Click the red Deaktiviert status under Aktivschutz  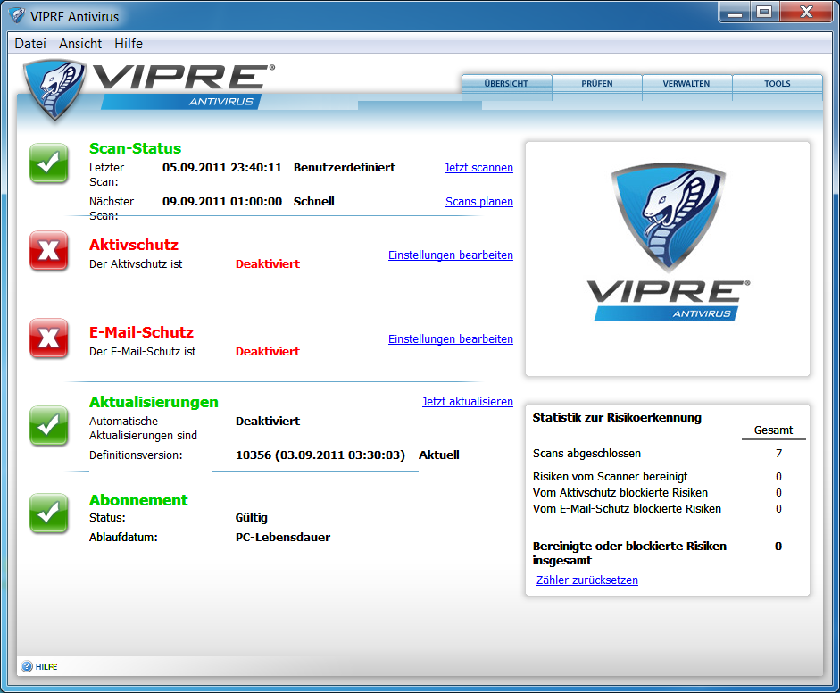(x=267, y=263)
